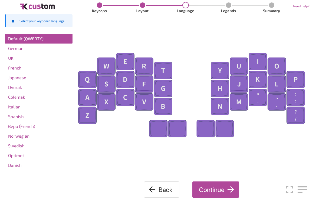The width and height of the screenshot is (316, 202).
Task: Select the Dvorak layout option
Action: pyautogui.click(x=15, y=87)
